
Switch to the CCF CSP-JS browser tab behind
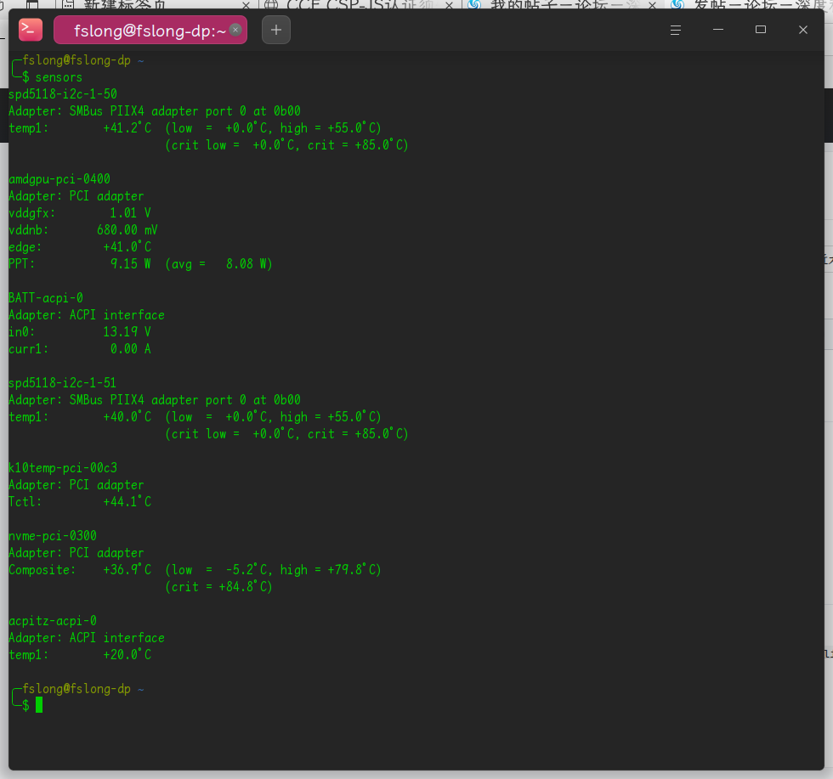(x=360, y=4)
